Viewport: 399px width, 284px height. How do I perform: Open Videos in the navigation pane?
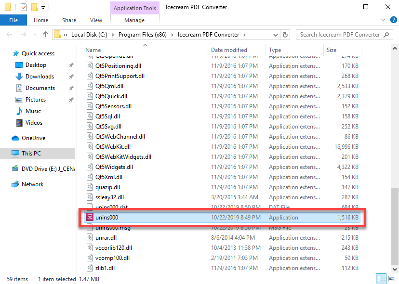click(x=34, y=123)
